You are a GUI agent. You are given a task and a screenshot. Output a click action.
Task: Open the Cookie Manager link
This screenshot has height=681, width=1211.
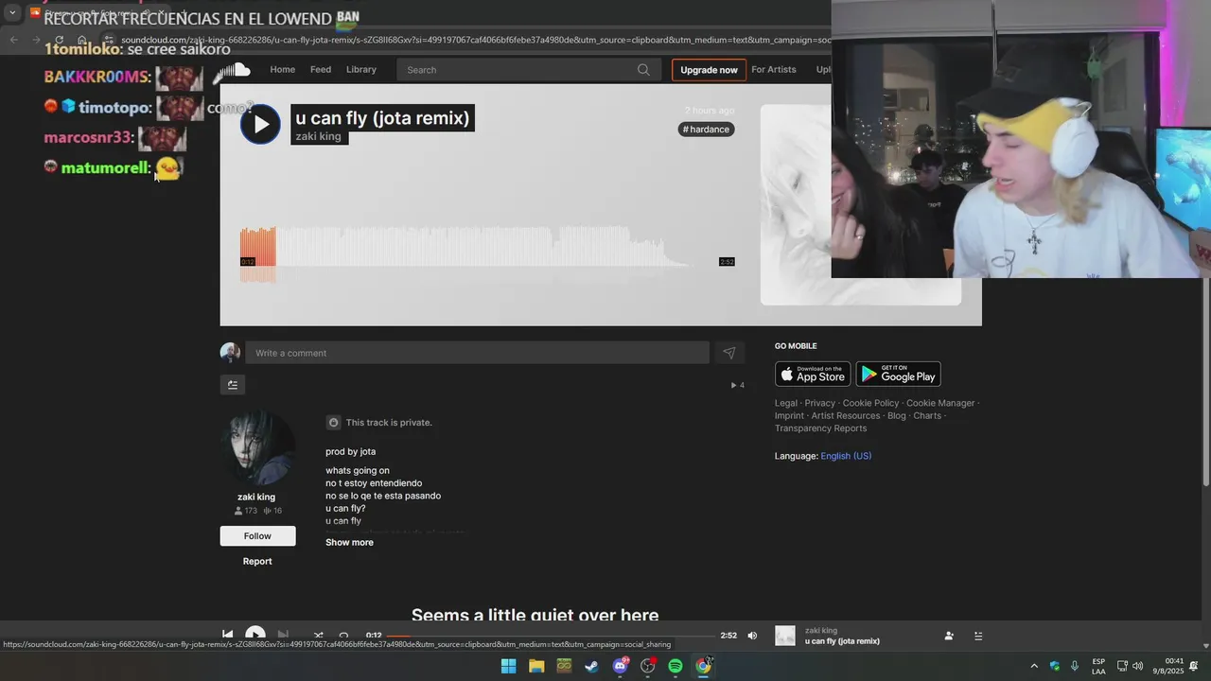coord(940,404)
